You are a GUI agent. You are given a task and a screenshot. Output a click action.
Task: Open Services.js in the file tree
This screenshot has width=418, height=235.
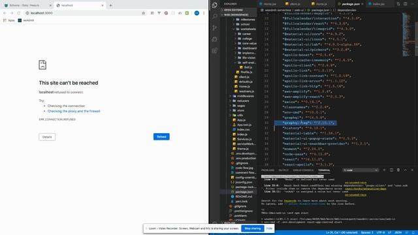[x=242, y=139]
